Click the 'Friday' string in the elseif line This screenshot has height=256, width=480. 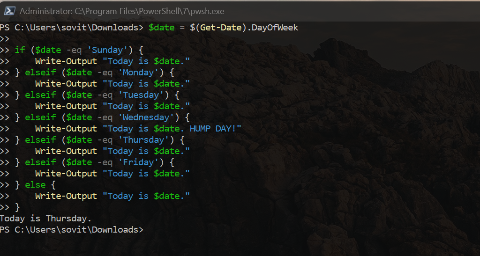138,162
